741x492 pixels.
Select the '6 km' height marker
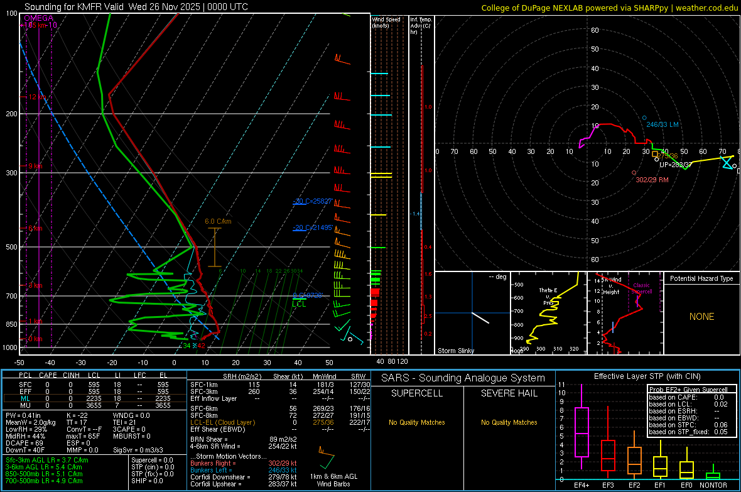[x=35, y=229]
